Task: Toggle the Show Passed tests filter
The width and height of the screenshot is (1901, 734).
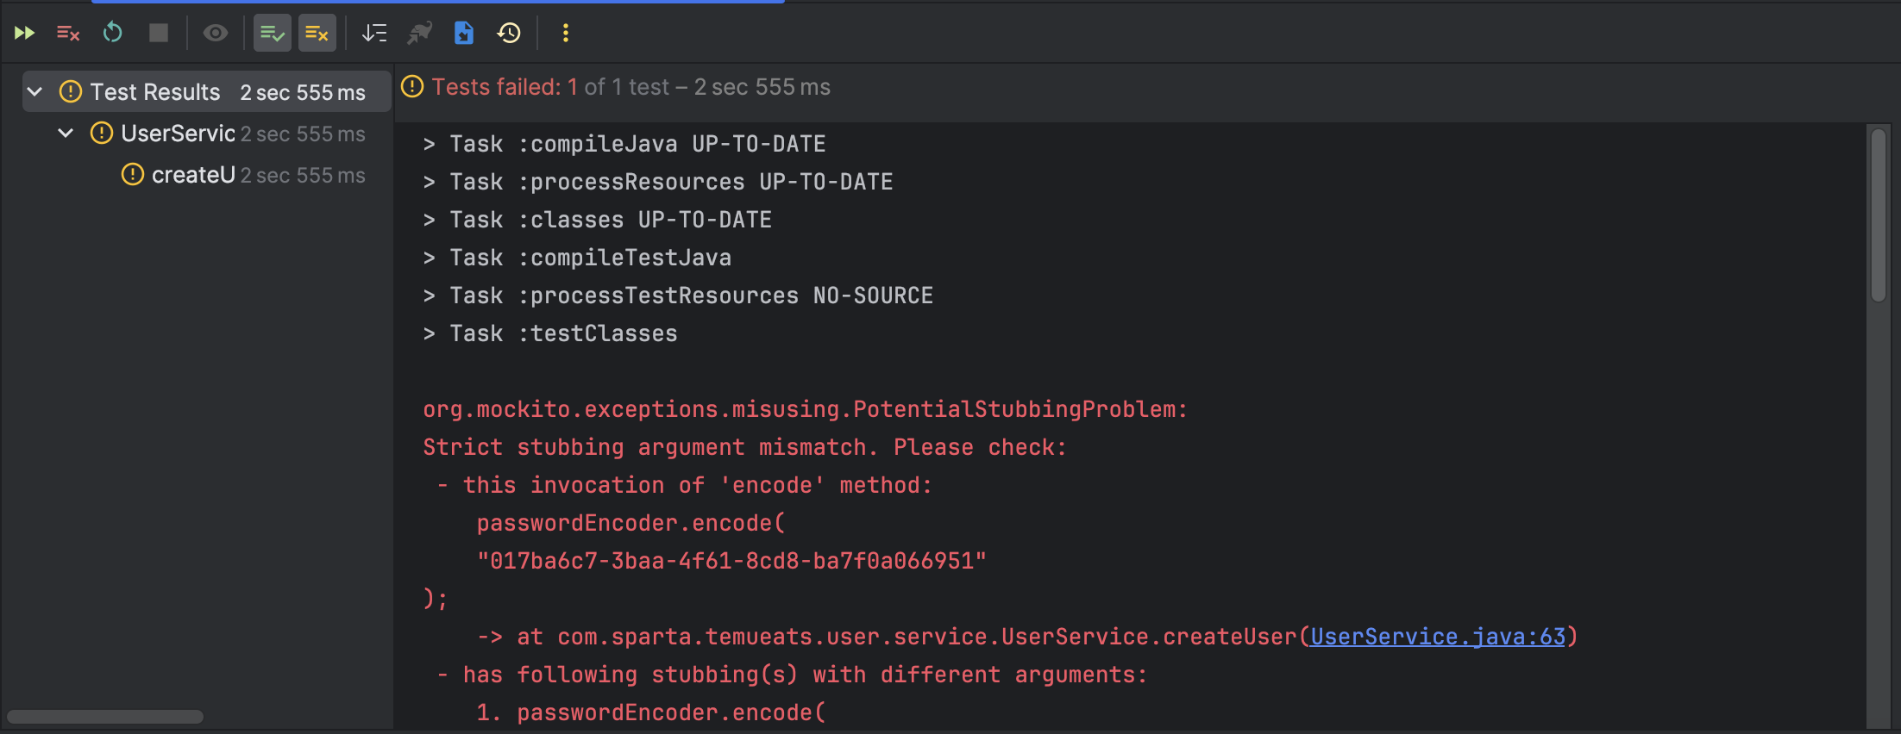Action: click(x=272, y=34)
